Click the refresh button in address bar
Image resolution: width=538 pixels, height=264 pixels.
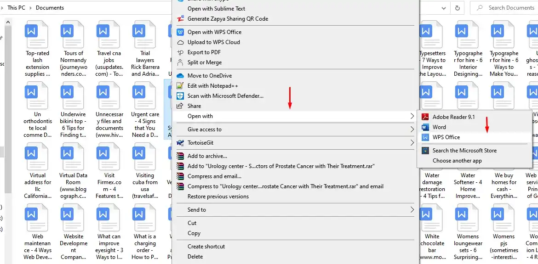click(x=457, y=8)
